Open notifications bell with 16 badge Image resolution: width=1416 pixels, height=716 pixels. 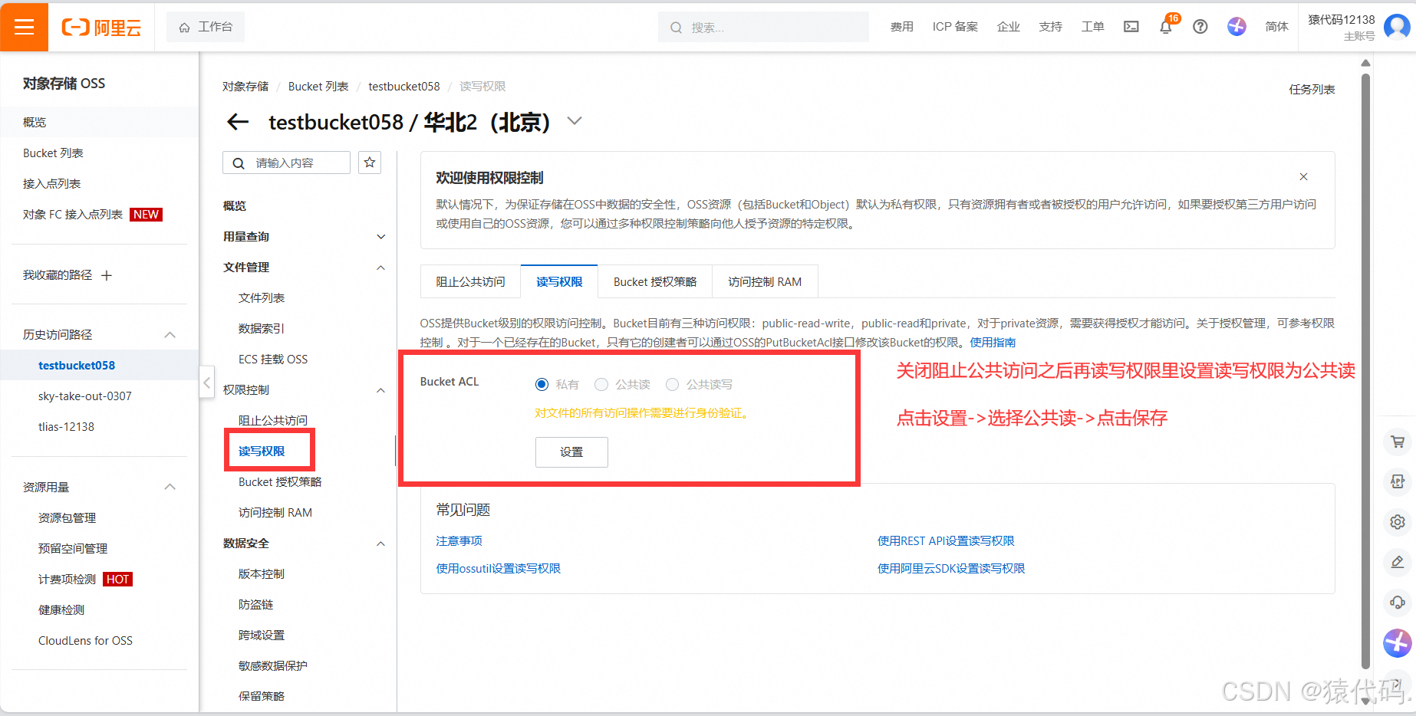[x=1166, y=27]
